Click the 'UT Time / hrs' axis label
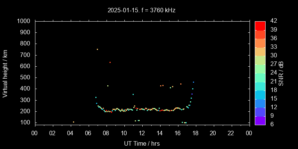This screenshot has height=149, width=298. tap(142, 143)
